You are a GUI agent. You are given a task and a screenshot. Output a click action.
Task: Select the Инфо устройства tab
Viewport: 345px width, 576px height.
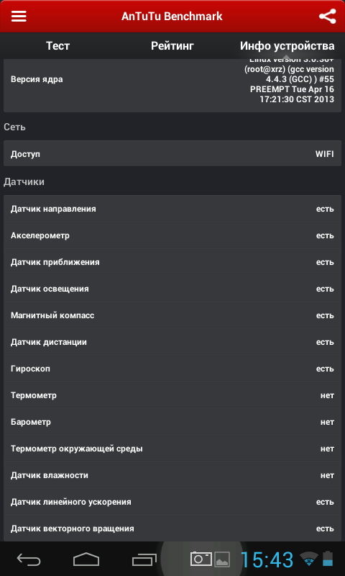[287, 46]
